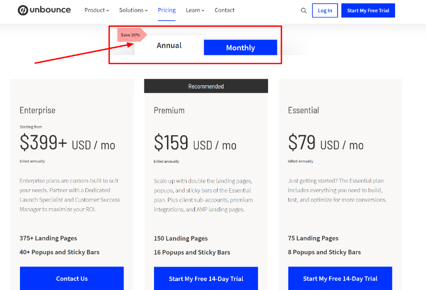Click the Unbounce logo icon
The height and width of the screenshot is (290, 426).
22,10
